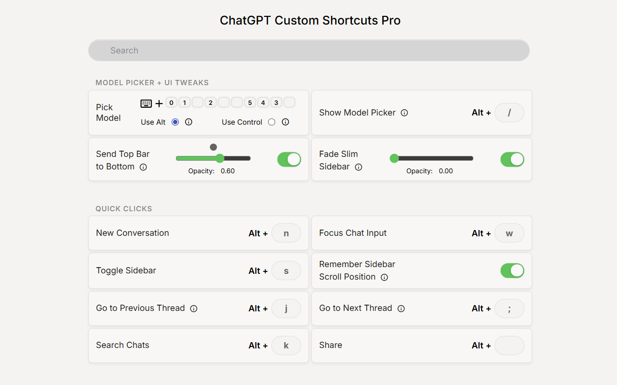Edit Toggle Sidebar shortcut key 's'

click(x=286, y=271)
